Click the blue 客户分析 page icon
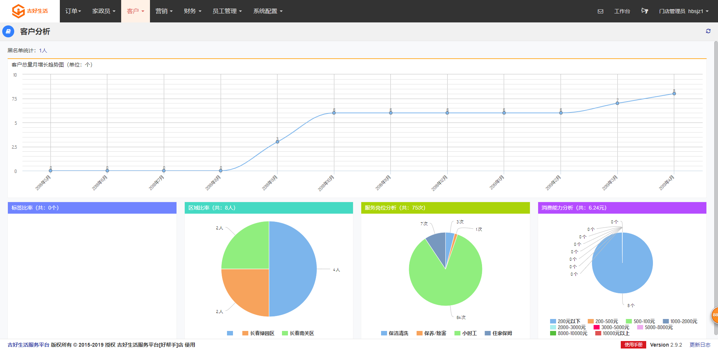This screenshot has width=718, height=350. click(x=8, y=31)
